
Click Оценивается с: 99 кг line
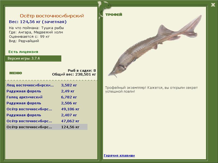click(29, 37)
